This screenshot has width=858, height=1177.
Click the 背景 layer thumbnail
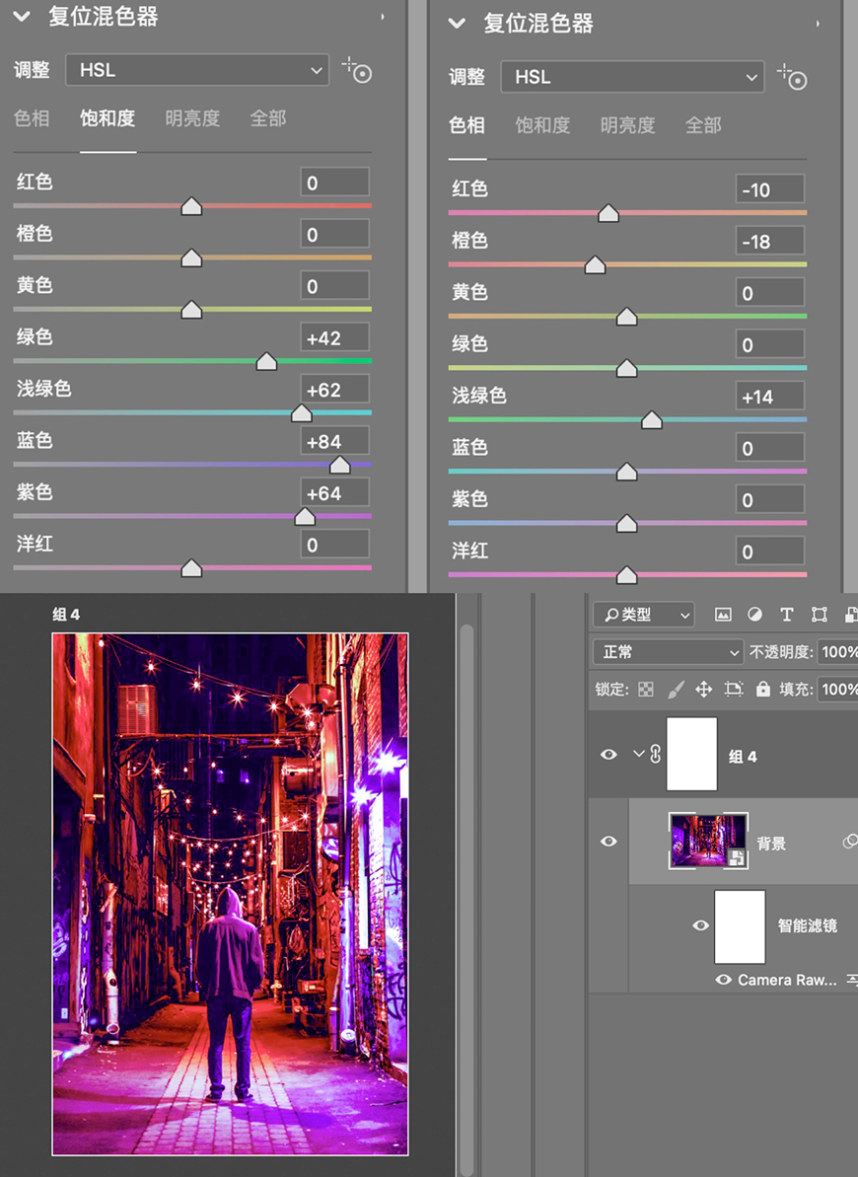pyautogui.click(x=707, y=841)
